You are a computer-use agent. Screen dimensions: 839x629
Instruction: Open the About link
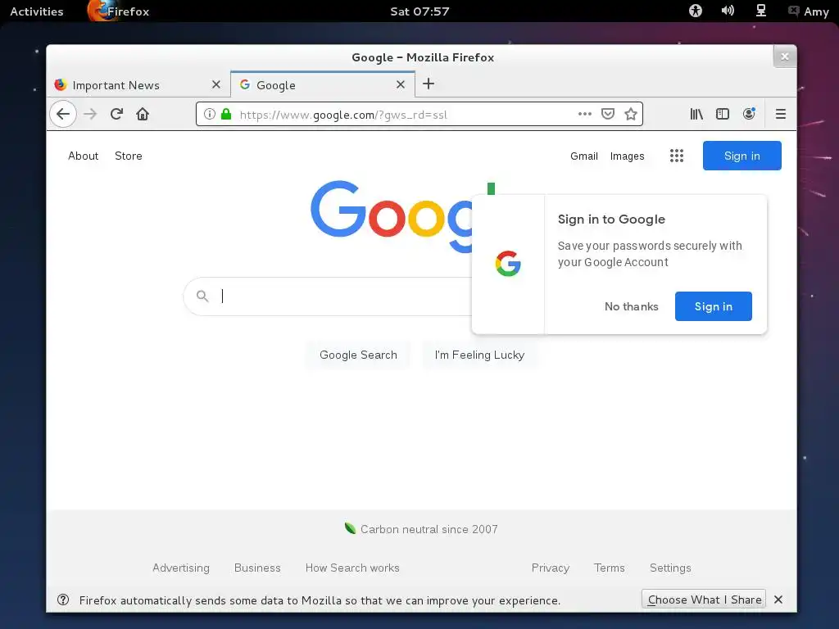pos(83,156)
